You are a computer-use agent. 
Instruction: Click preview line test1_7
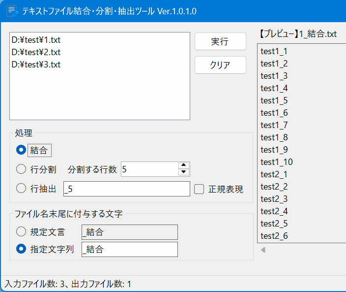point(274,125)
